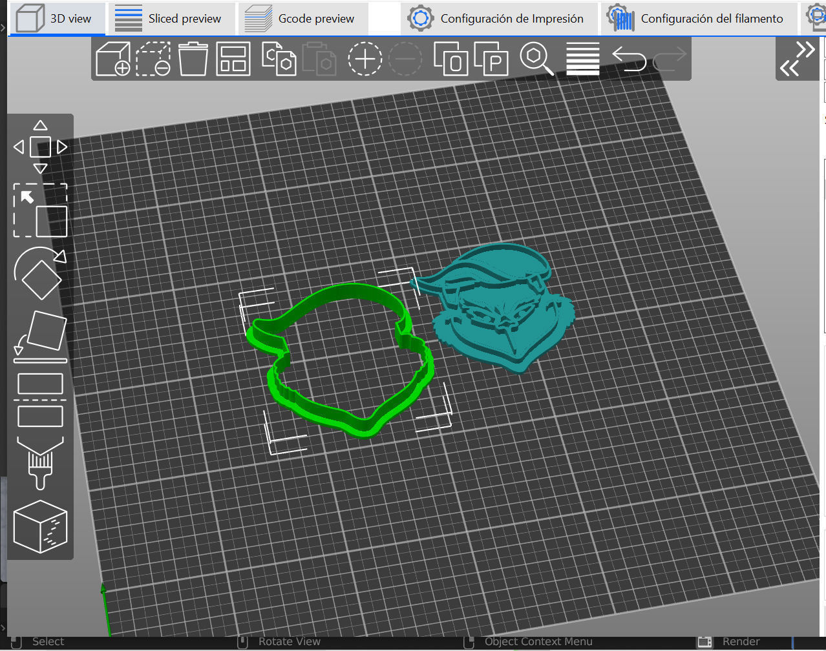Click the Arrange objects icon

pyautogui.click(x=233, y=59)
